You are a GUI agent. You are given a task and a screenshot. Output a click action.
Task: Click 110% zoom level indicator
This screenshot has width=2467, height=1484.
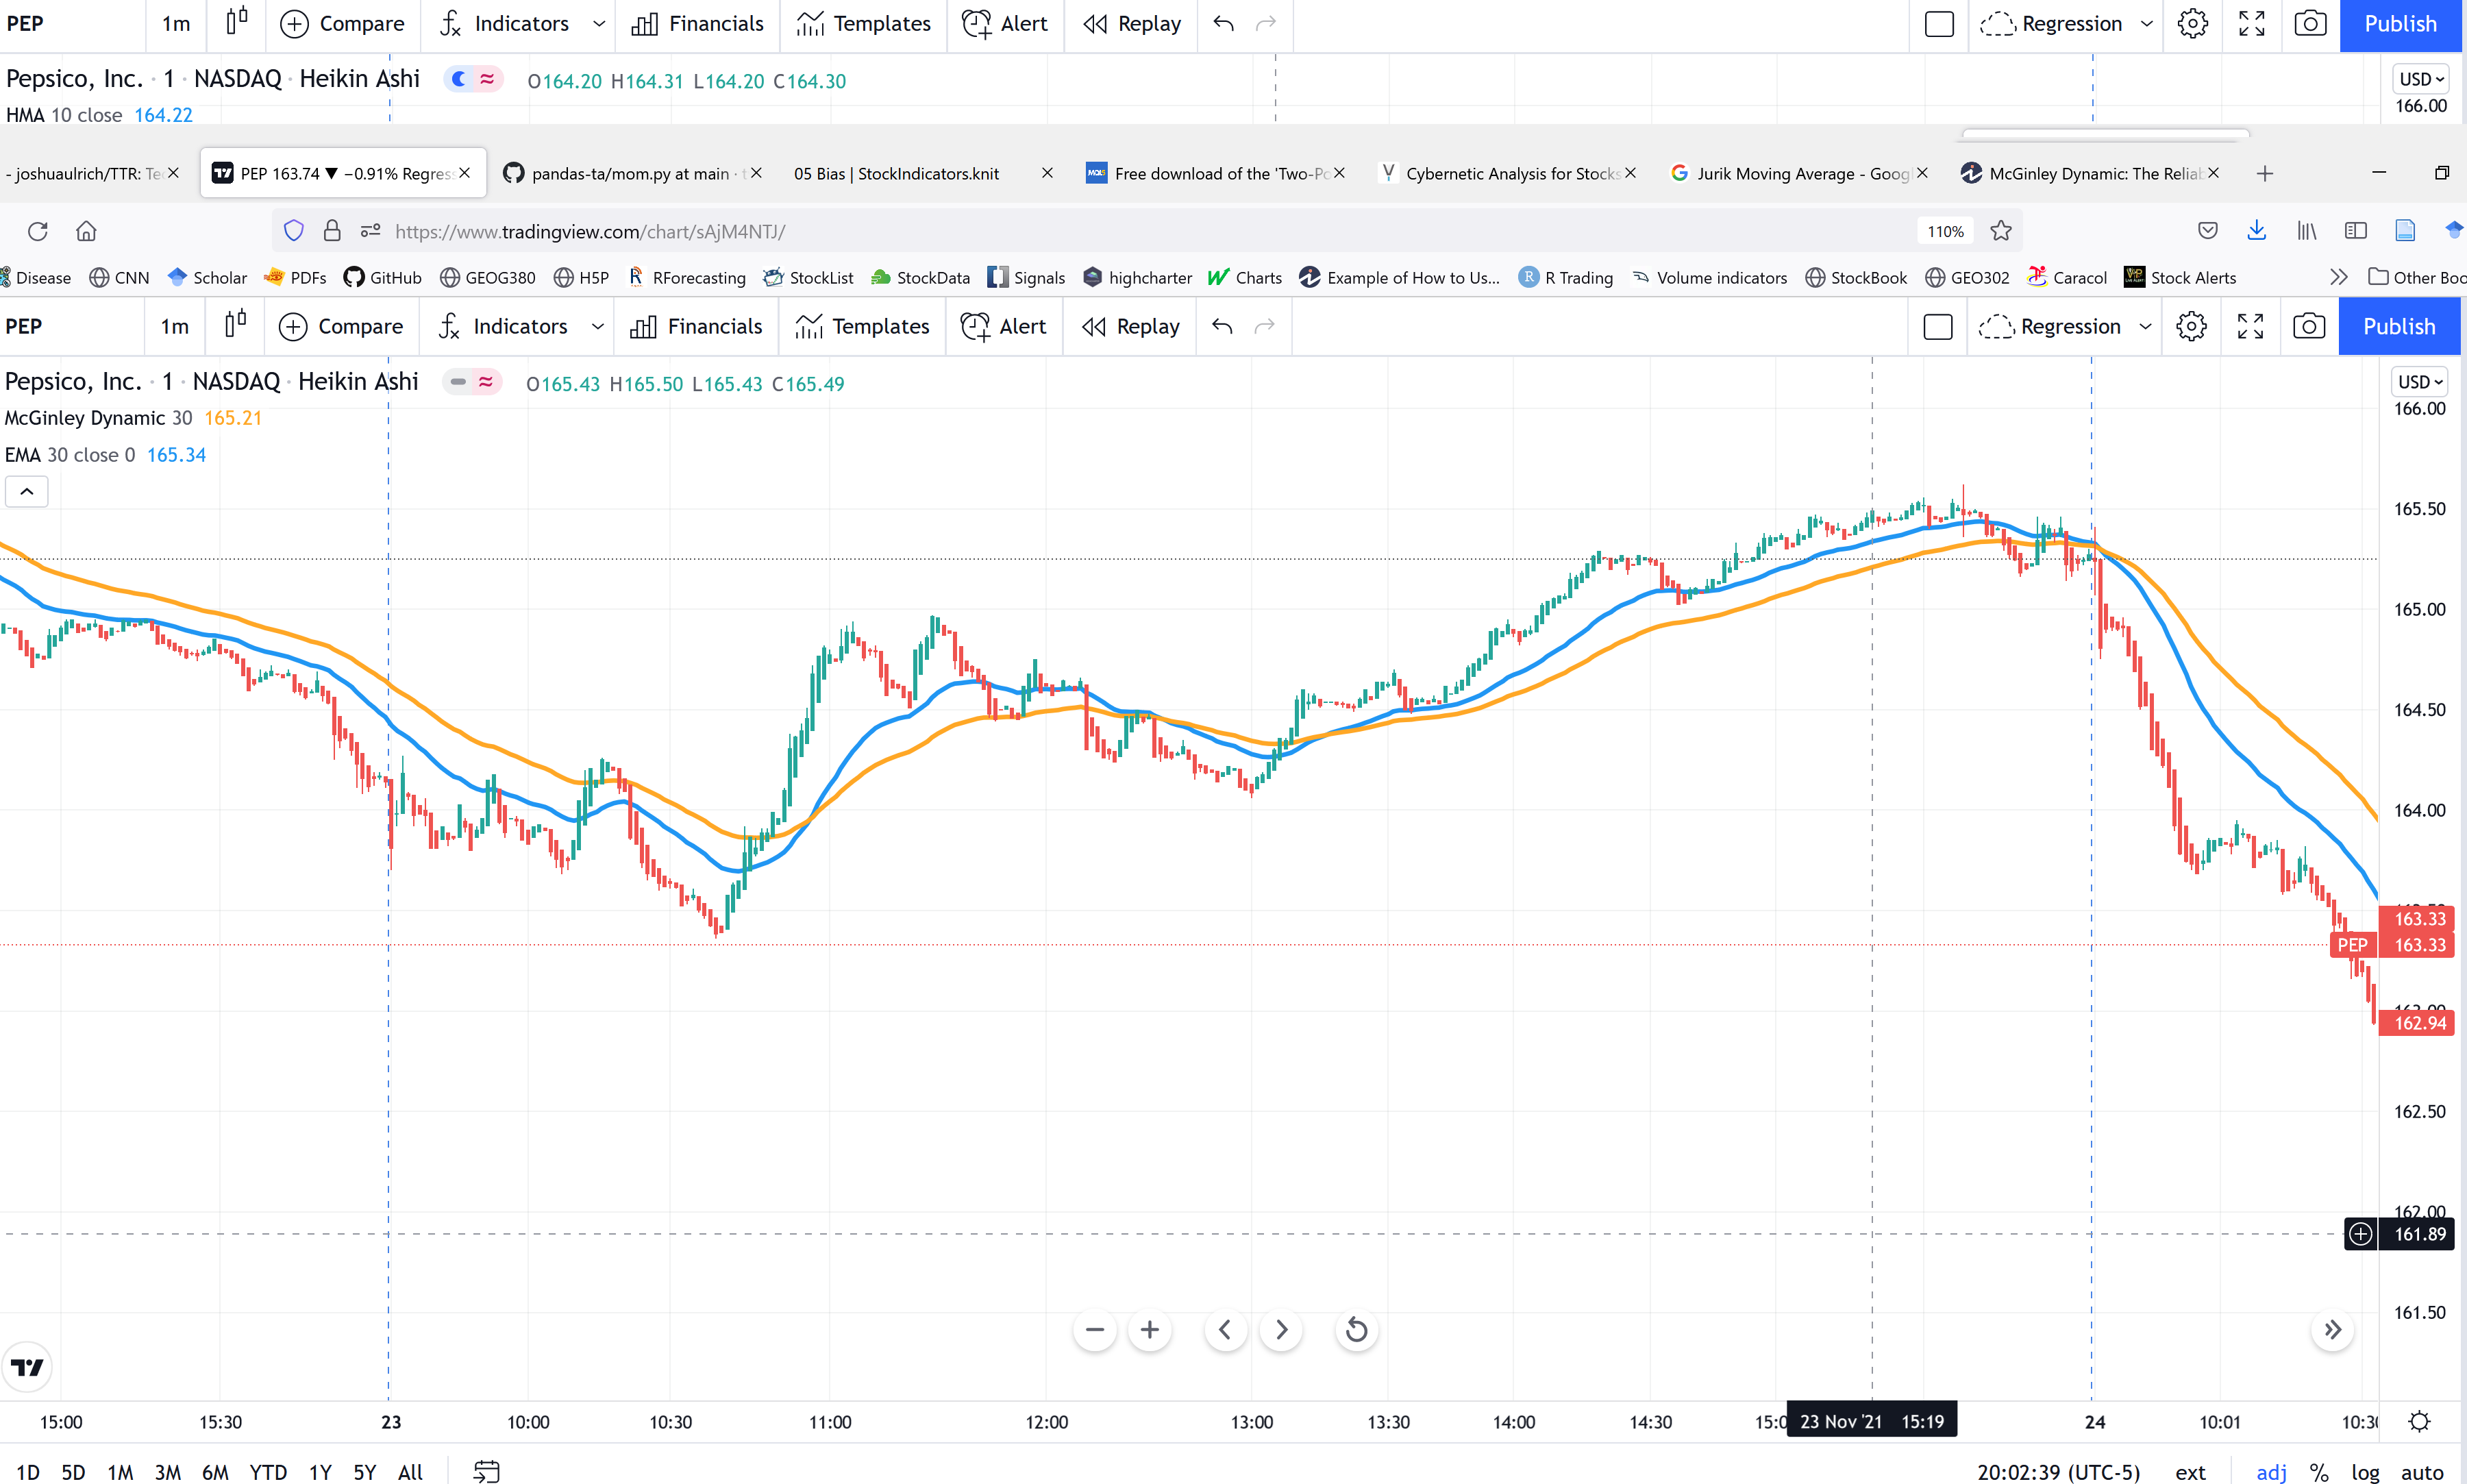coord(1945,231)
